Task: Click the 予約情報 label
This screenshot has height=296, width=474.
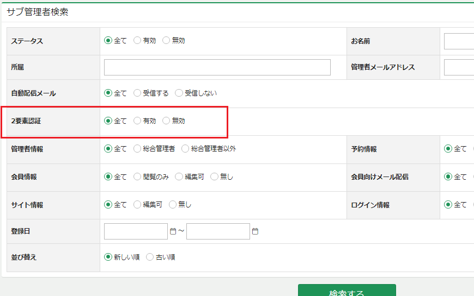Action: pos(363,149)
